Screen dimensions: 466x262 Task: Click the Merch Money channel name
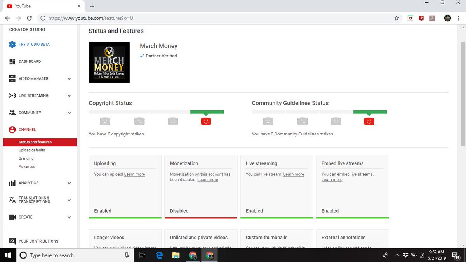pyautogui.click(x=158, y=46)
